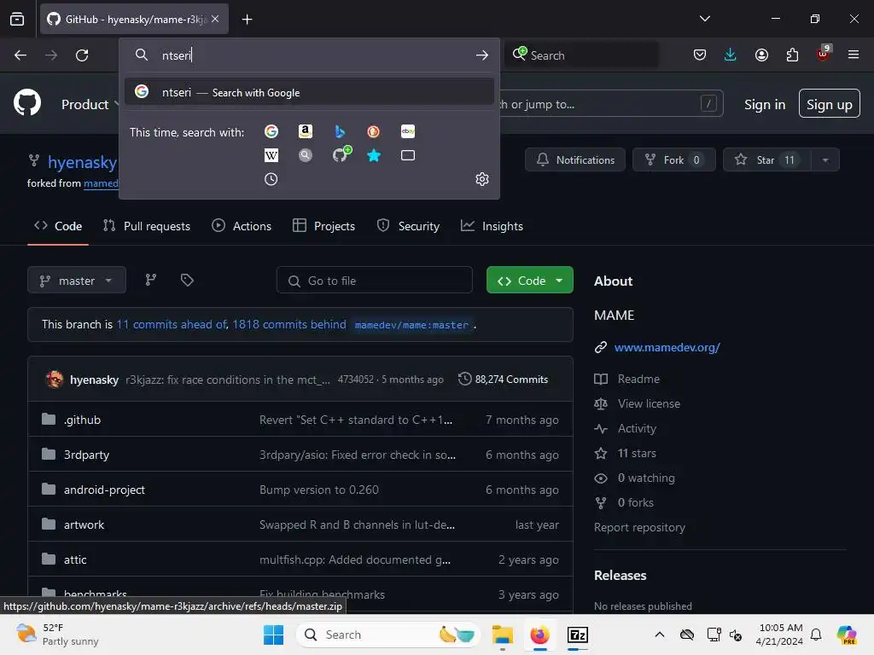
Task: Open browser extensions menu
Action: pyautogui.click(x=792, y=55)
